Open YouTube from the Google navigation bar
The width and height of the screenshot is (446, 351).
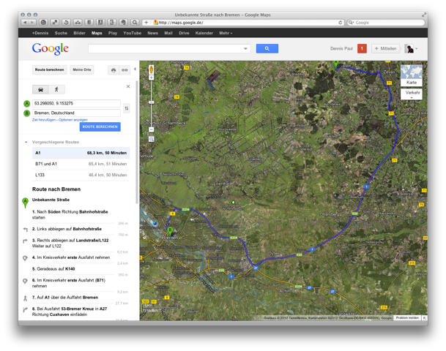point(133,33)
